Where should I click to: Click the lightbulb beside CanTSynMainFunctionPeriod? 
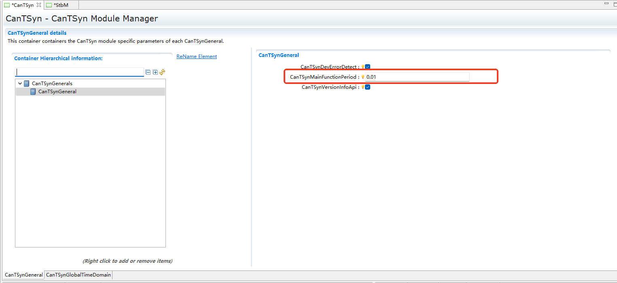[x=363, y=77]
